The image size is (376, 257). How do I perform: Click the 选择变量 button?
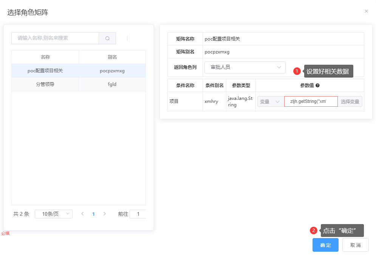350,101
